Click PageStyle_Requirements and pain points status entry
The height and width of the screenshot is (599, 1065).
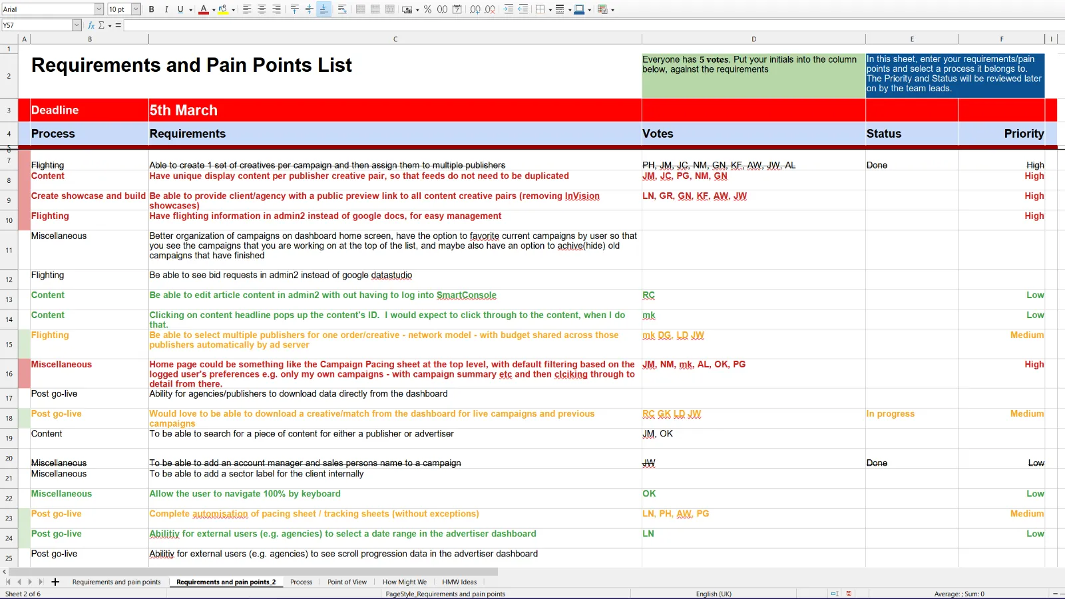click(445, 594)
